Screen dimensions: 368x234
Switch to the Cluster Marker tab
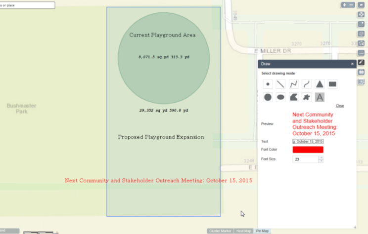(x=220, y=231)
